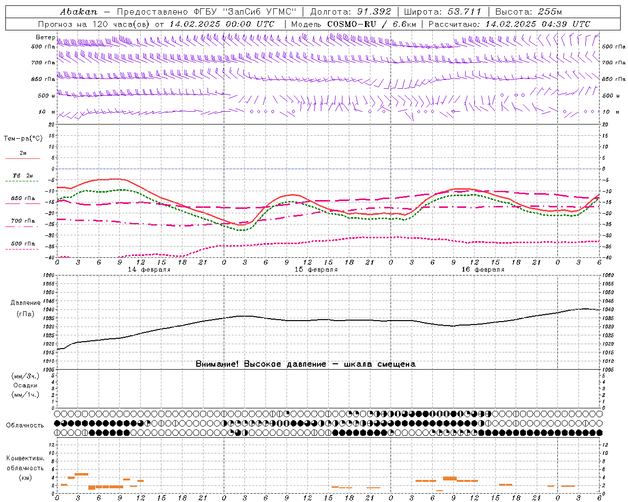Screen dimensions: 628x502
Task: Click the 14 февраля date label
Action: point(149,270)
